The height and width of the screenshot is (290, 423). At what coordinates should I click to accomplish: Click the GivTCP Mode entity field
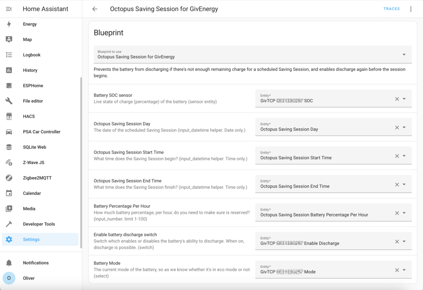333,269
